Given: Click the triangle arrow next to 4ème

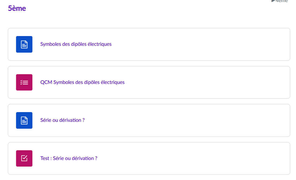Looking at the screenshot, I should [273, 1].
